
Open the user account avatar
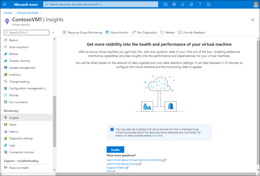pos(256,4)
